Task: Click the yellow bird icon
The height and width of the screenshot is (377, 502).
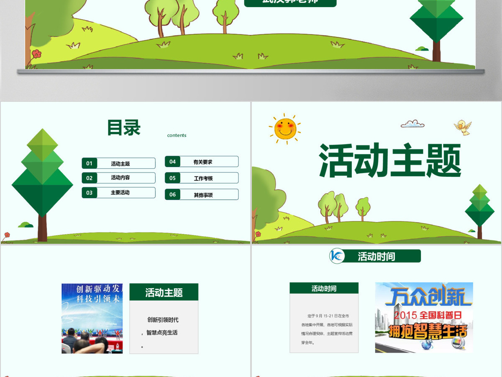Action: (463, 127)
